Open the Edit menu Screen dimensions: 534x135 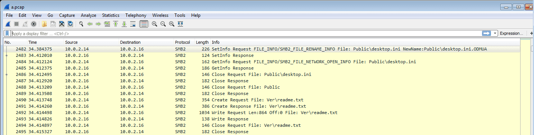(x=22, y=15)
